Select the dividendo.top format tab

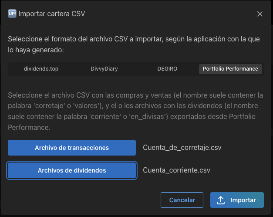[x=40, y=69]
